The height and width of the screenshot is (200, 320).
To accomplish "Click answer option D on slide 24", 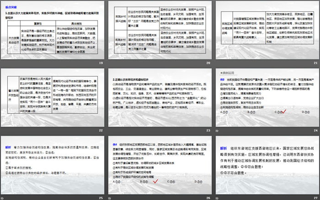I will (x=306, y=112).
